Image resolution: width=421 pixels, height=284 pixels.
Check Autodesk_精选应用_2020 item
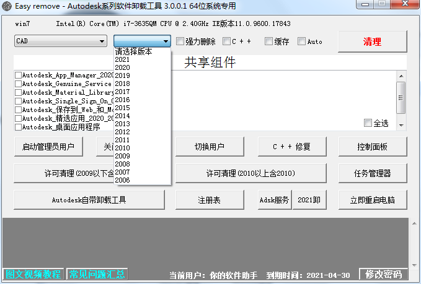[18, 118]
